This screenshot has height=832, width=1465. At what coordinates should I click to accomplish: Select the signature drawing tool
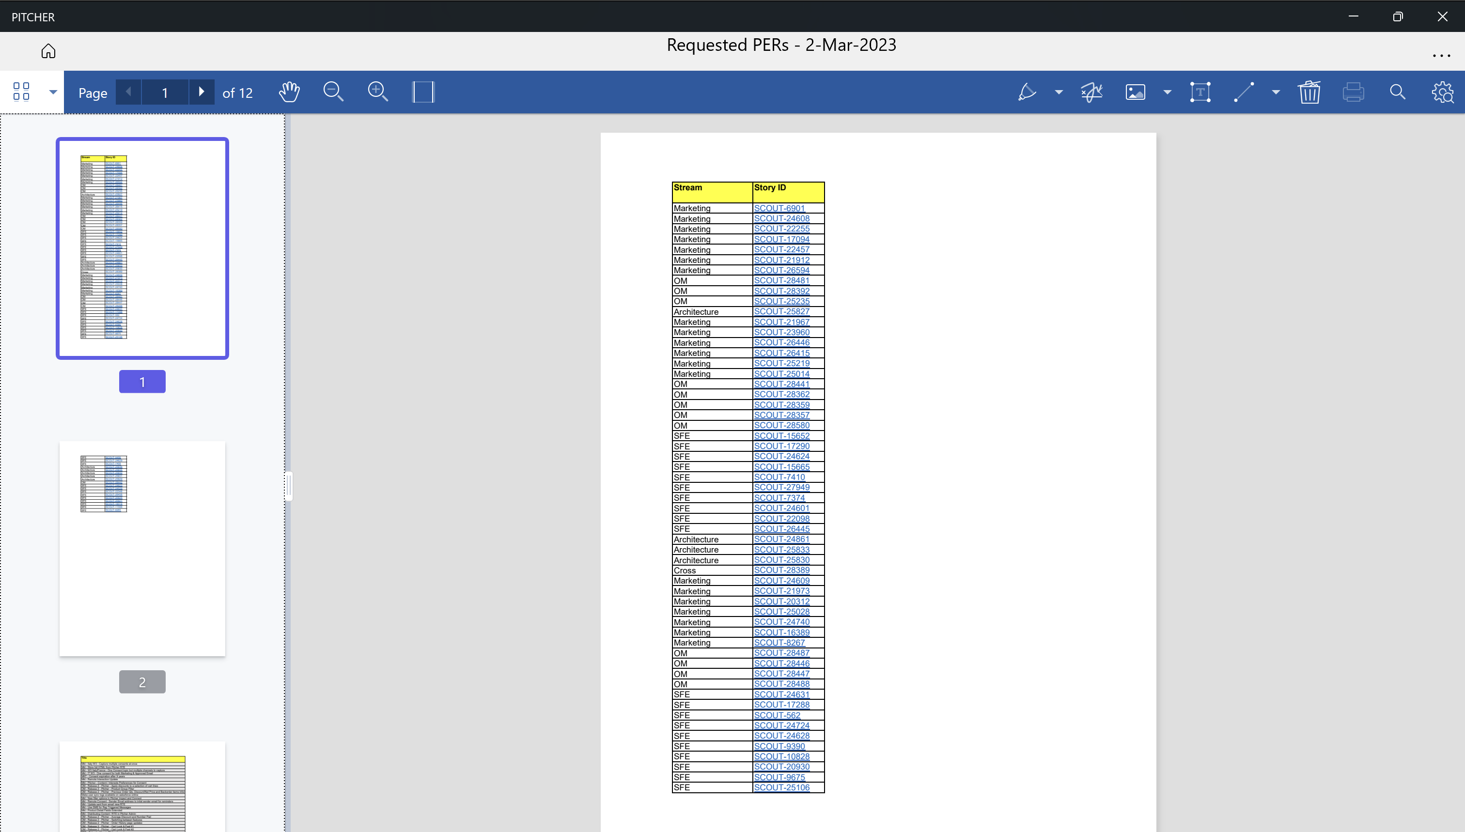pos(1091,92)
